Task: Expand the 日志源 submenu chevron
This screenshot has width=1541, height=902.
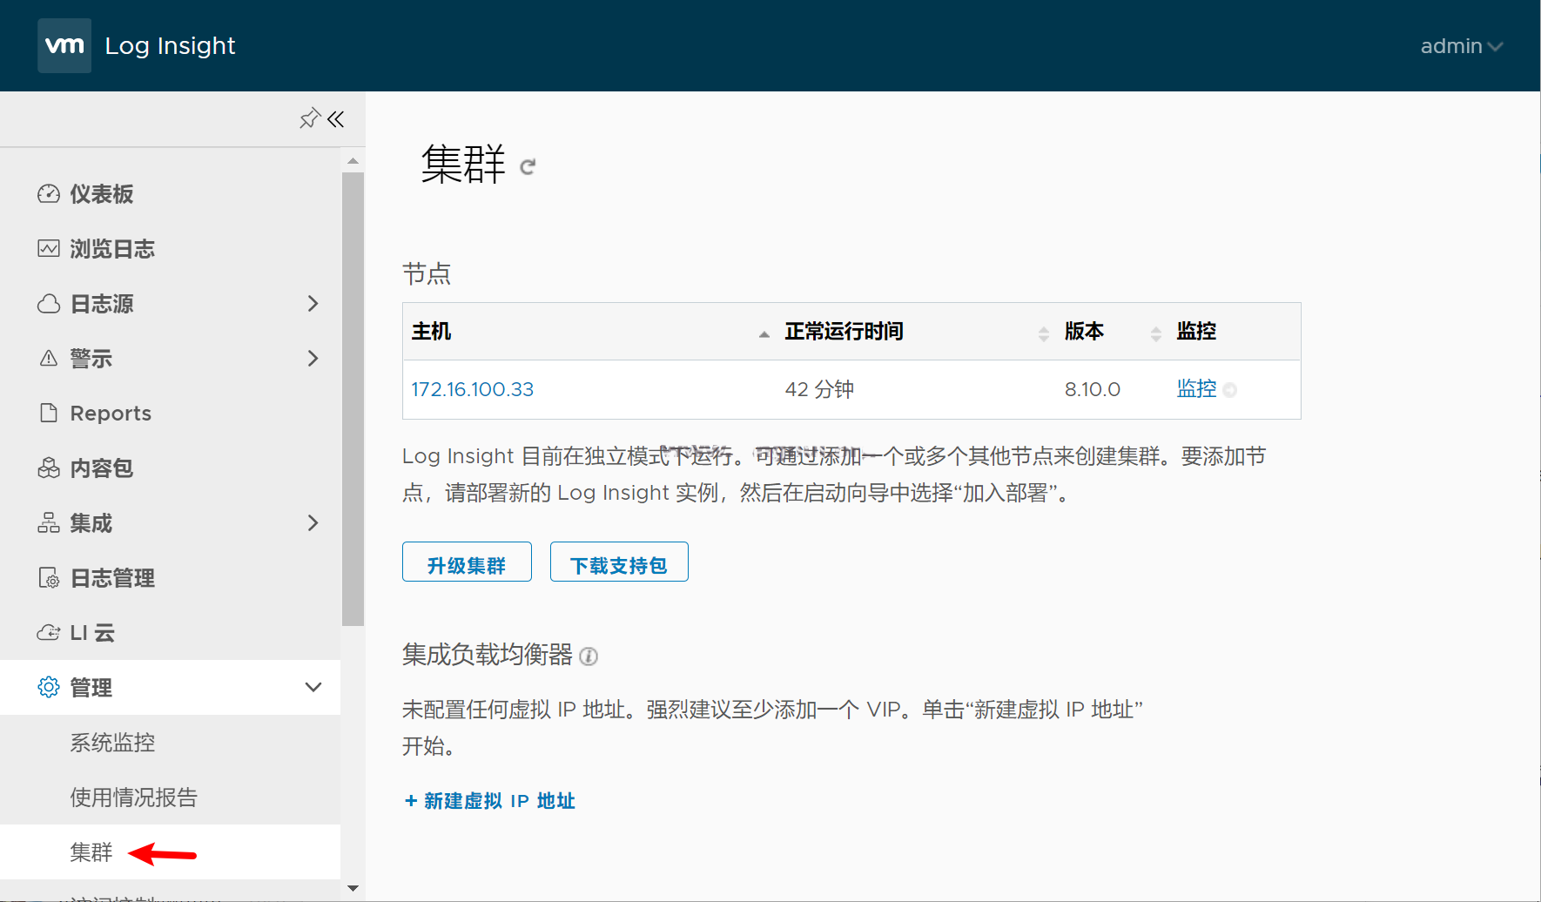Action: pyautogui.click(x=313, y=304)
